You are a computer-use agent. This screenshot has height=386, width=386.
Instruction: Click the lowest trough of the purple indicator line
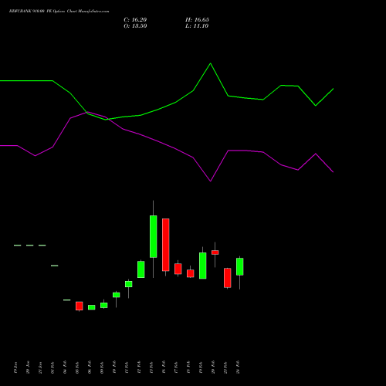pyautogui.click(x=211, y=181)
